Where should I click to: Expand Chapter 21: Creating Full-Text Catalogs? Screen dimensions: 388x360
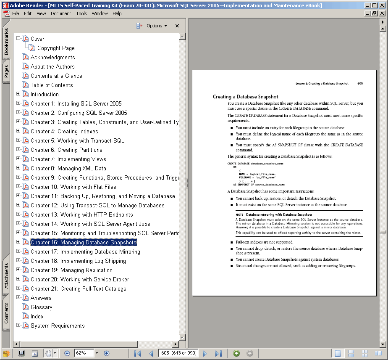(x=18, y=288)
